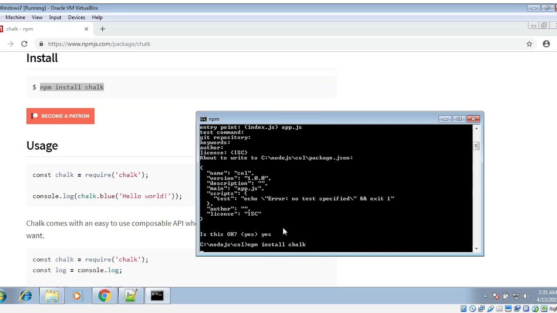
Task: Click VirtualBox network status icon
Action: [x=482, y=309]
